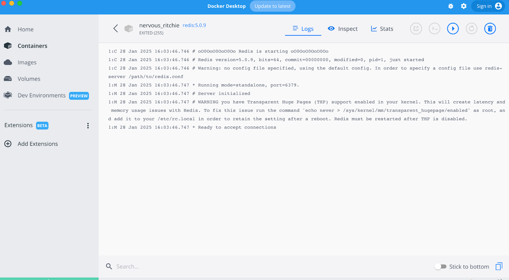Click the Stats tab chart icon
The image size is (509, 280).
coord(374,29)
